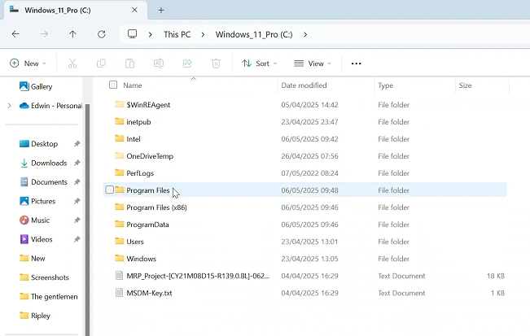Sort by Name column header
This screenshot has width=530, height=336.
pyautogui.click(x=132, y=85)
